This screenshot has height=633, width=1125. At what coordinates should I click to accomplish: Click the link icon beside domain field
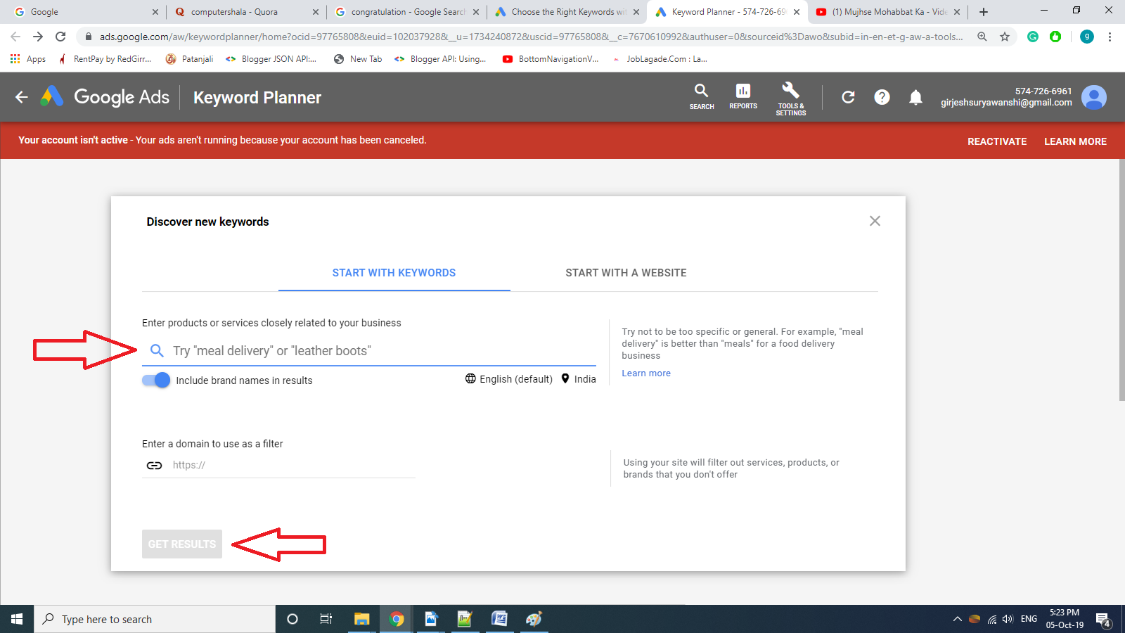[154, 465]
